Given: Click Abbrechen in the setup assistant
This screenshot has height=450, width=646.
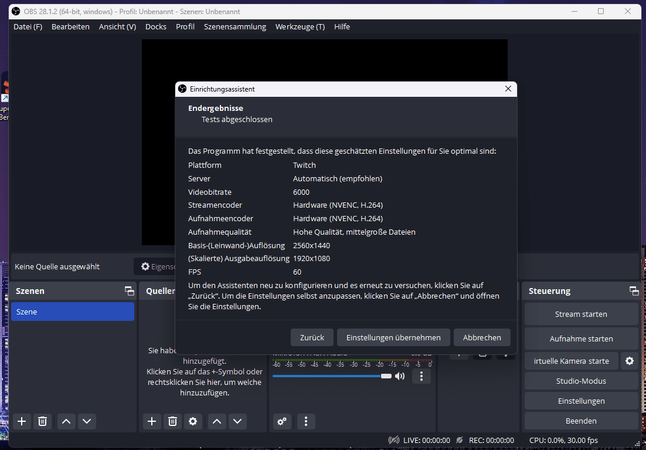Looking at the screenshot, I should pos(482,337).
